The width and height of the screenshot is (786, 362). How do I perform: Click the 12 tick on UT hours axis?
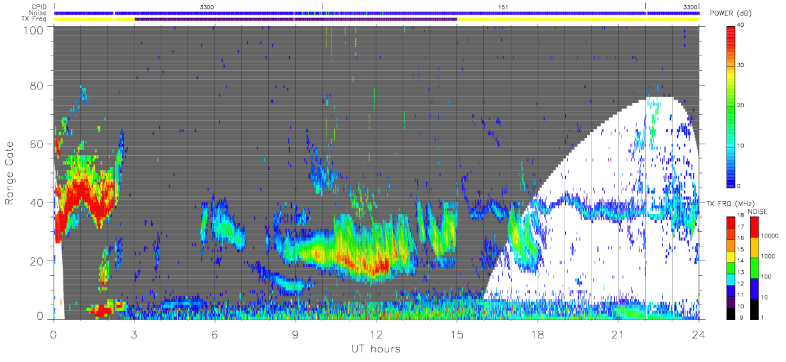376,333
